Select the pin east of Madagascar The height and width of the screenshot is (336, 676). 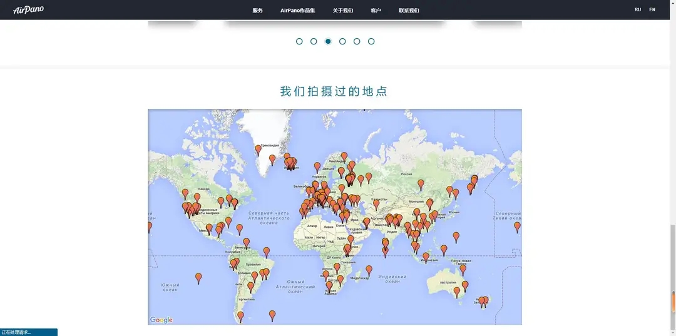click(x=369, y=270)
